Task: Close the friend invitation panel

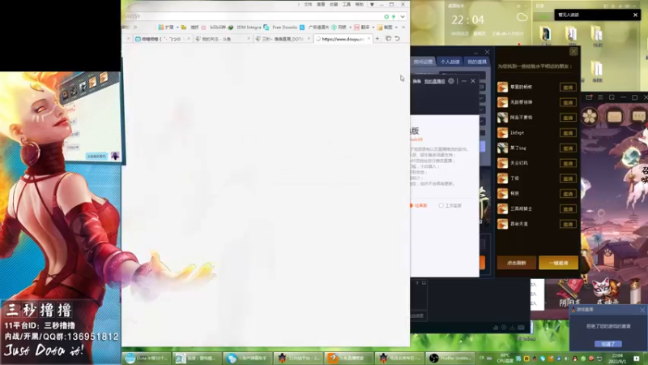Action: pos(573,52)
